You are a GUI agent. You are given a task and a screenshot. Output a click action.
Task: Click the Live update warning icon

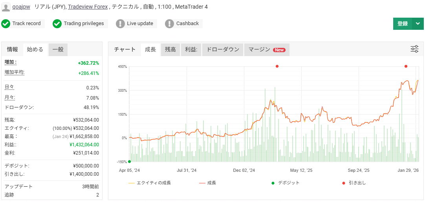121,24
